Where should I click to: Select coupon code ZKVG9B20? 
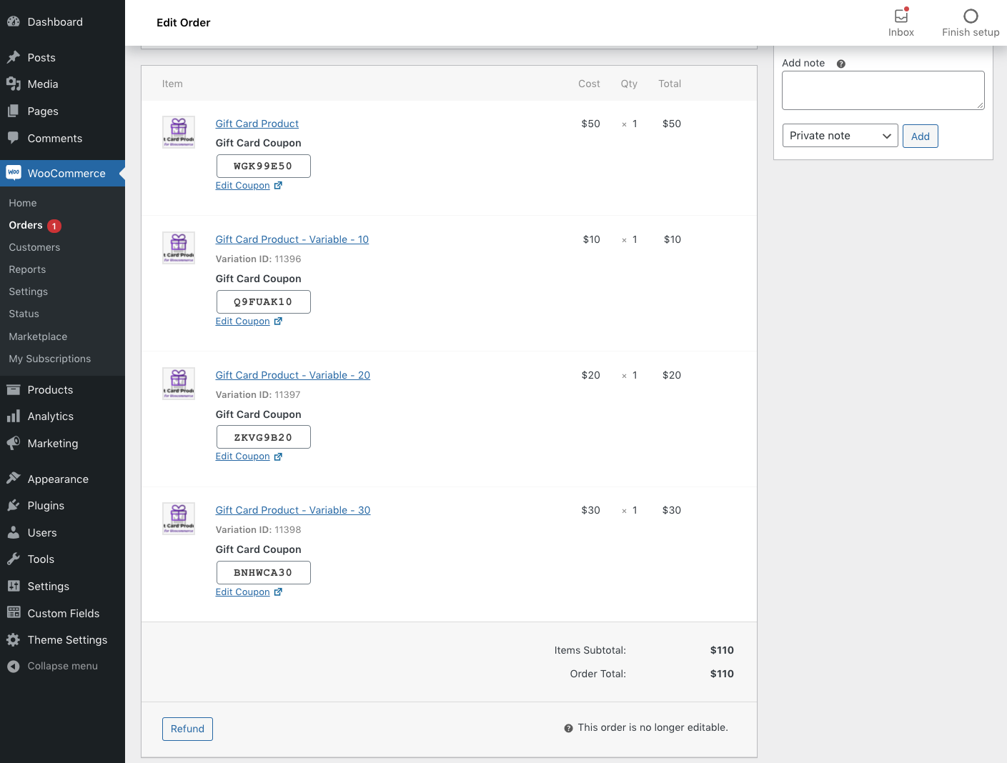263,437
